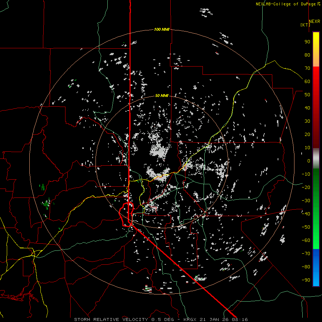Click the -30 value on velocity scale
The image size is (322, 322).
(x=306, y=201)
